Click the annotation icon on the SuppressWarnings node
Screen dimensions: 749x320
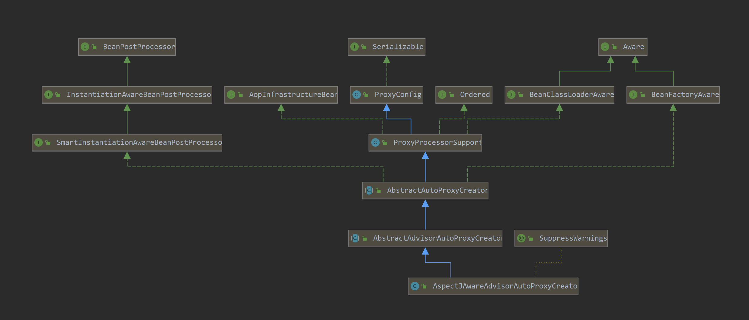tap(521, 238)
